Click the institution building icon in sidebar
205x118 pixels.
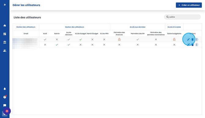tap(5, 42)
